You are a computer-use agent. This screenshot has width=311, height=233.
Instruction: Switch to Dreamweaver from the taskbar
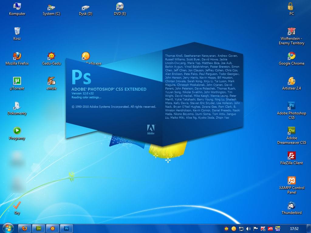[x=39, y=228]
